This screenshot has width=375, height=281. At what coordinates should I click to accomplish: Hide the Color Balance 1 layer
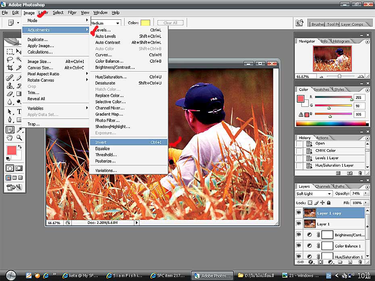pyautogui.click(x=298, y=245)
